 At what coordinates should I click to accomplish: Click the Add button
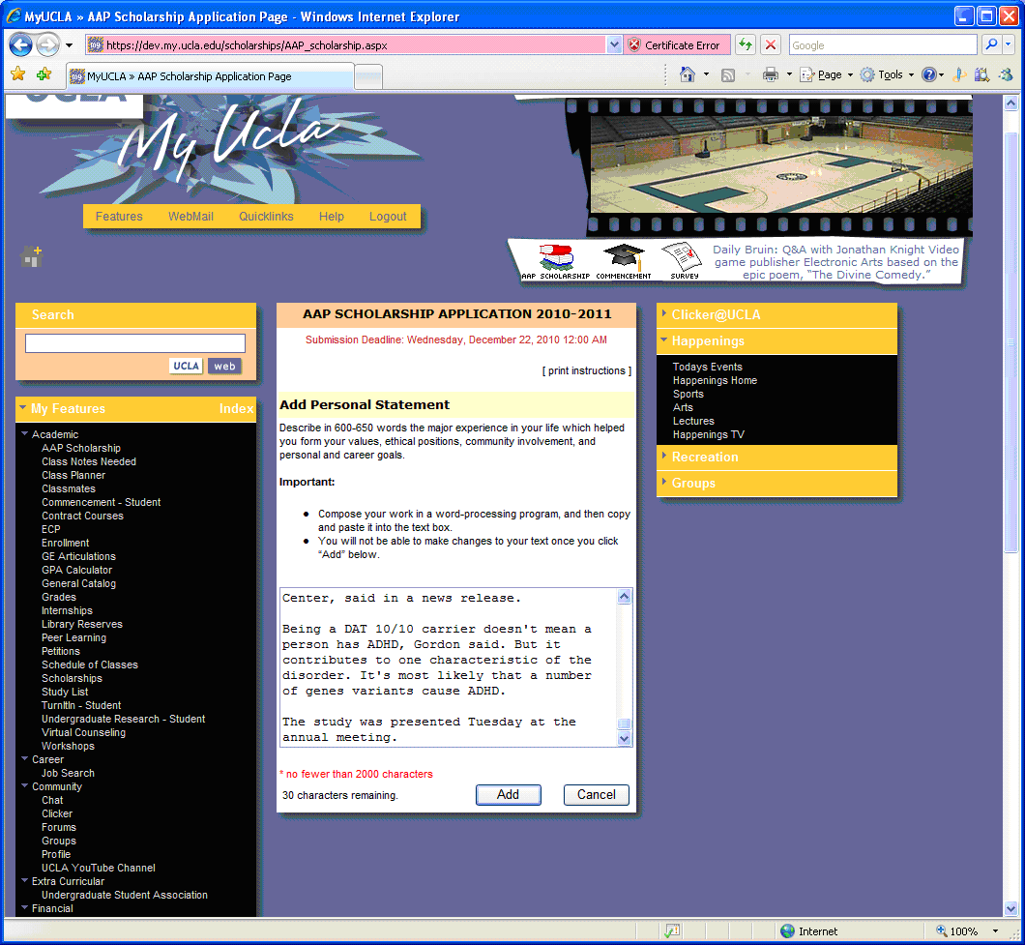point(508,795)
